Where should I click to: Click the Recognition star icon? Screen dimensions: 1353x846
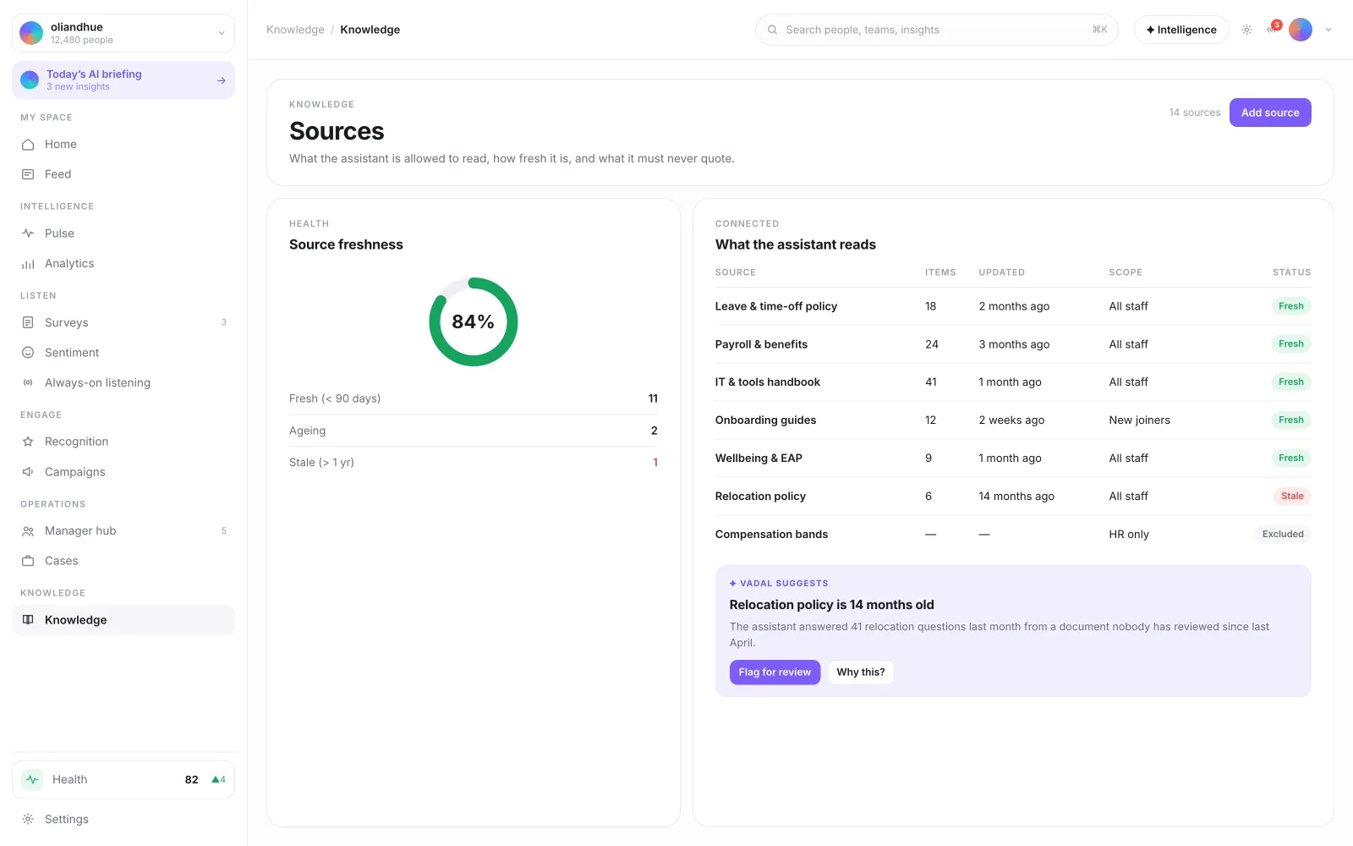[28, 442]
